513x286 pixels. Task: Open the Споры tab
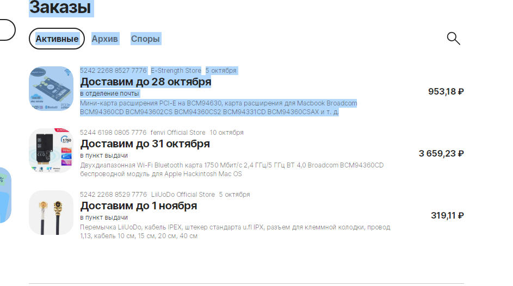coord(145,39)
